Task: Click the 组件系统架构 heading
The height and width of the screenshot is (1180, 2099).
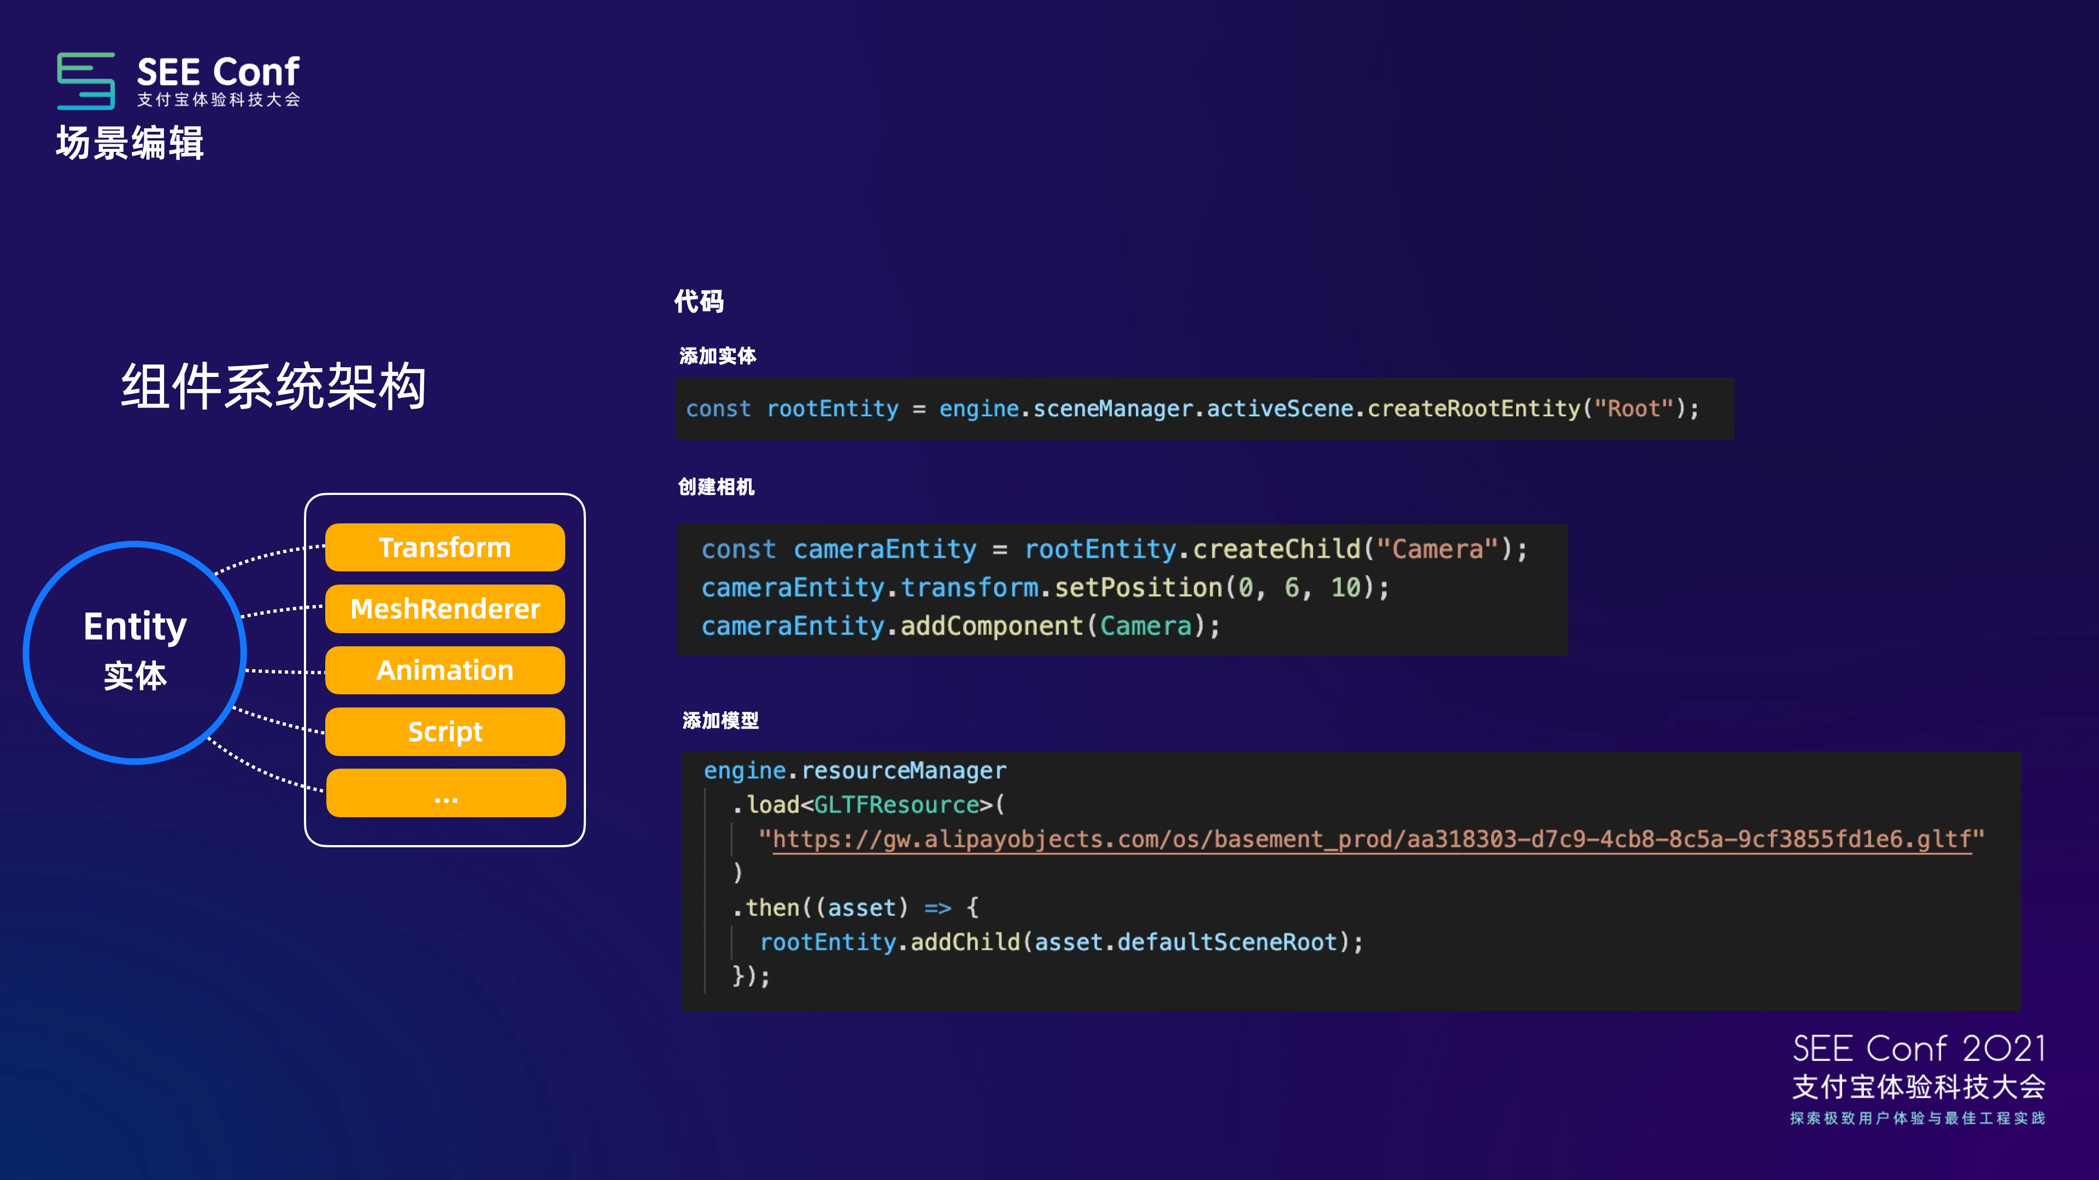Action: point(274,386)
